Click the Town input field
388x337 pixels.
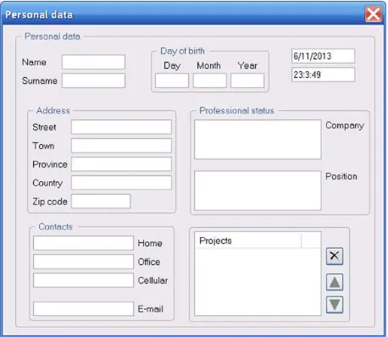[x=121, y=146]
